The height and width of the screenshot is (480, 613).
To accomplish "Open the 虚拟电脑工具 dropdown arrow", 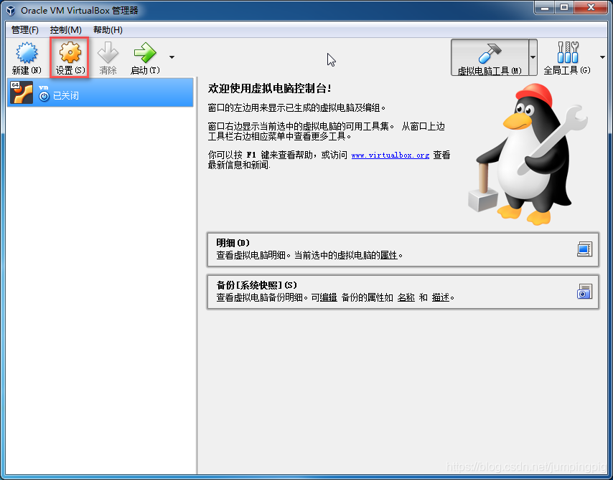I will (533, 57).
